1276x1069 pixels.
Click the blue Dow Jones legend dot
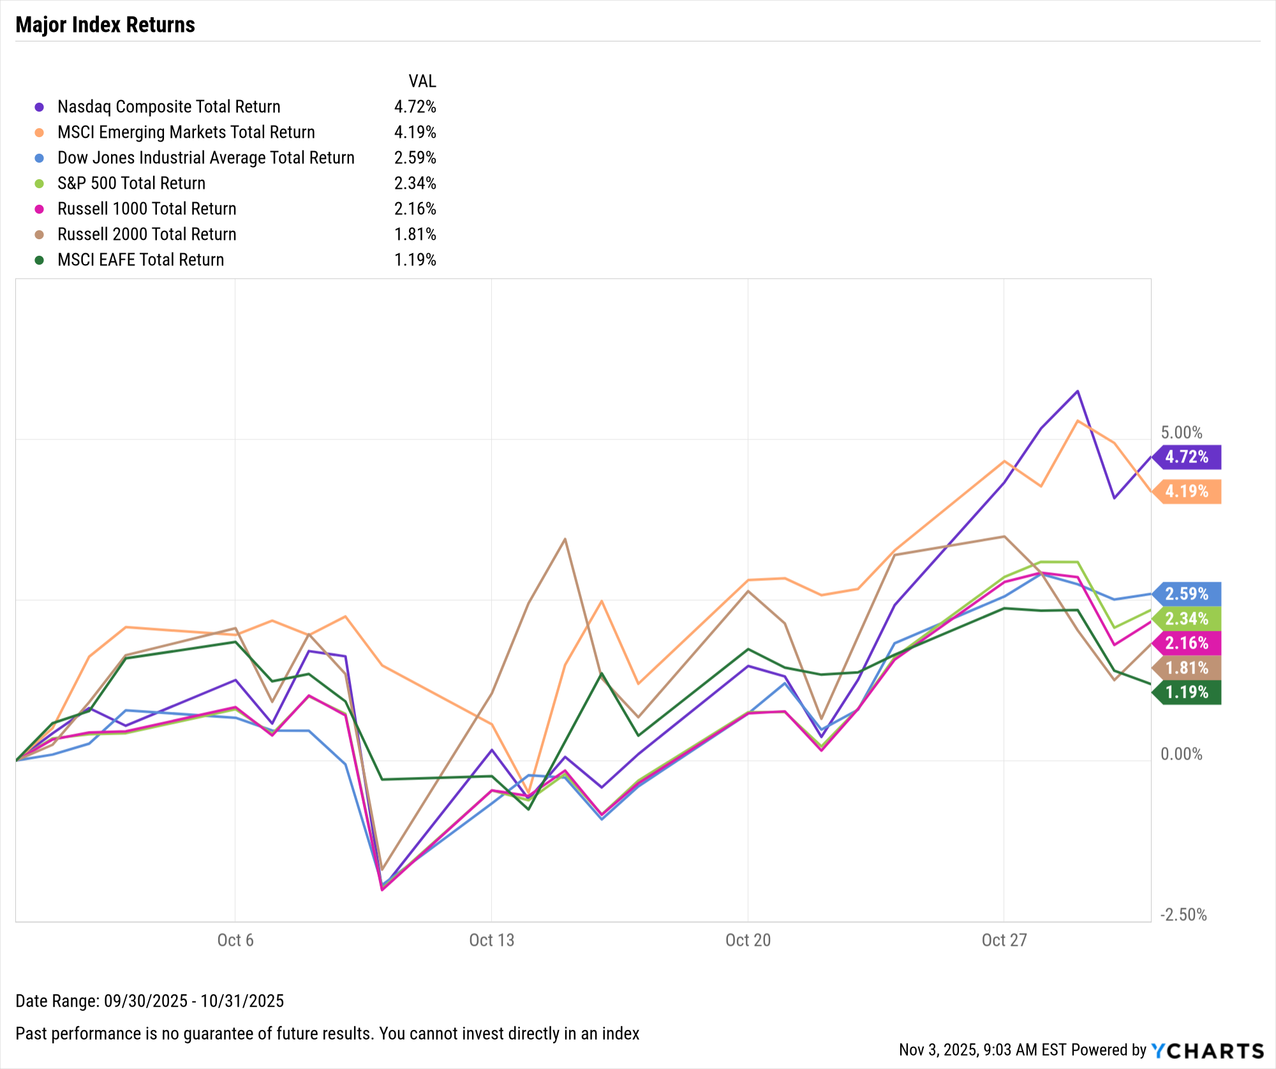click(x=40, y=158)
